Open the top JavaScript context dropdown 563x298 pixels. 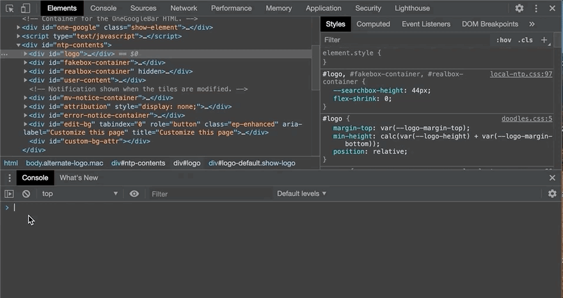pos(80,194)
